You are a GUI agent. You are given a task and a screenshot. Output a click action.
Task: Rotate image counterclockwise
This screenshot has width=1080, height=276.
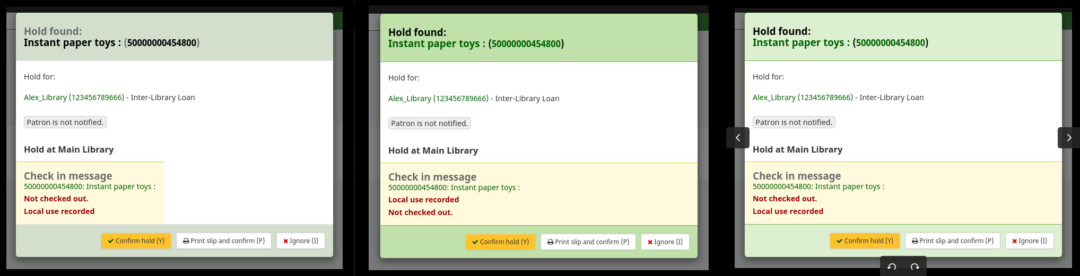pyautogui.click(x=892, y=266)
